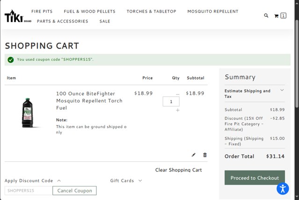
Task: Select summary Subtotal $18.99 value
Action: click(x=277, y=110)
